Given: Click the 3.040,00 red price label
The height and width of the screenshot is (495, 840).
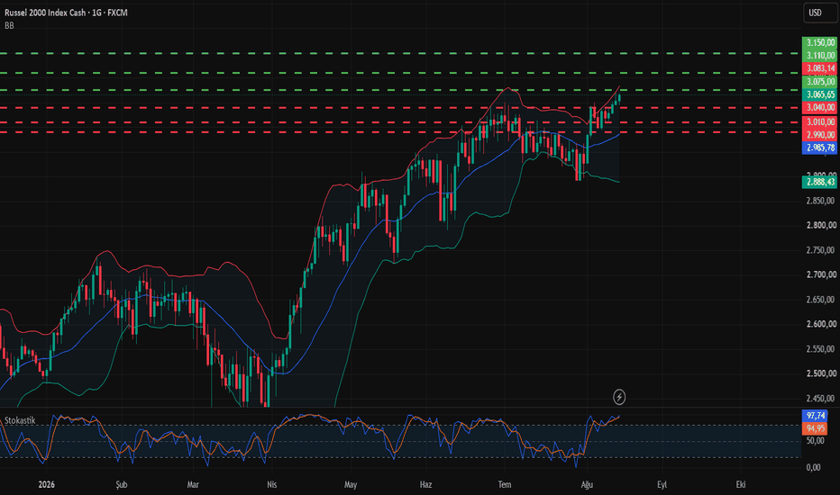Looking at the screenshot, I should [819, 107].
